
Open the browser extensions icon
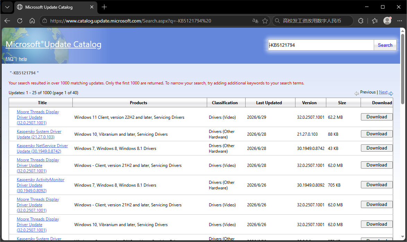coord(361,21)
